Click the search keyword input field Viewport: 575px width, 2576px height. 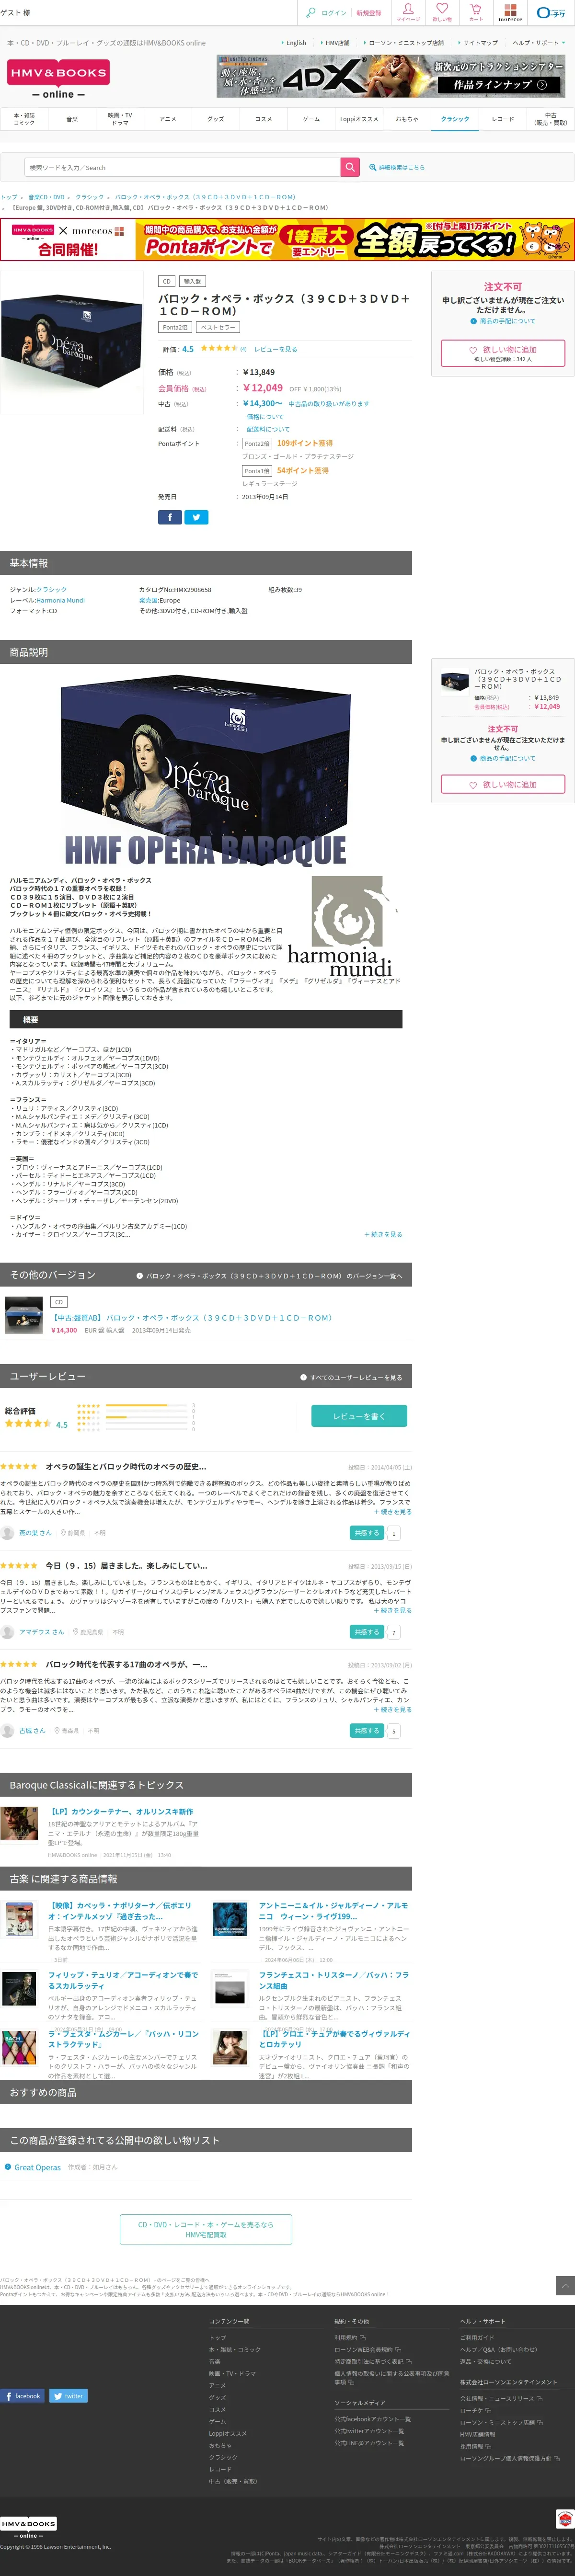click(182, 167)
